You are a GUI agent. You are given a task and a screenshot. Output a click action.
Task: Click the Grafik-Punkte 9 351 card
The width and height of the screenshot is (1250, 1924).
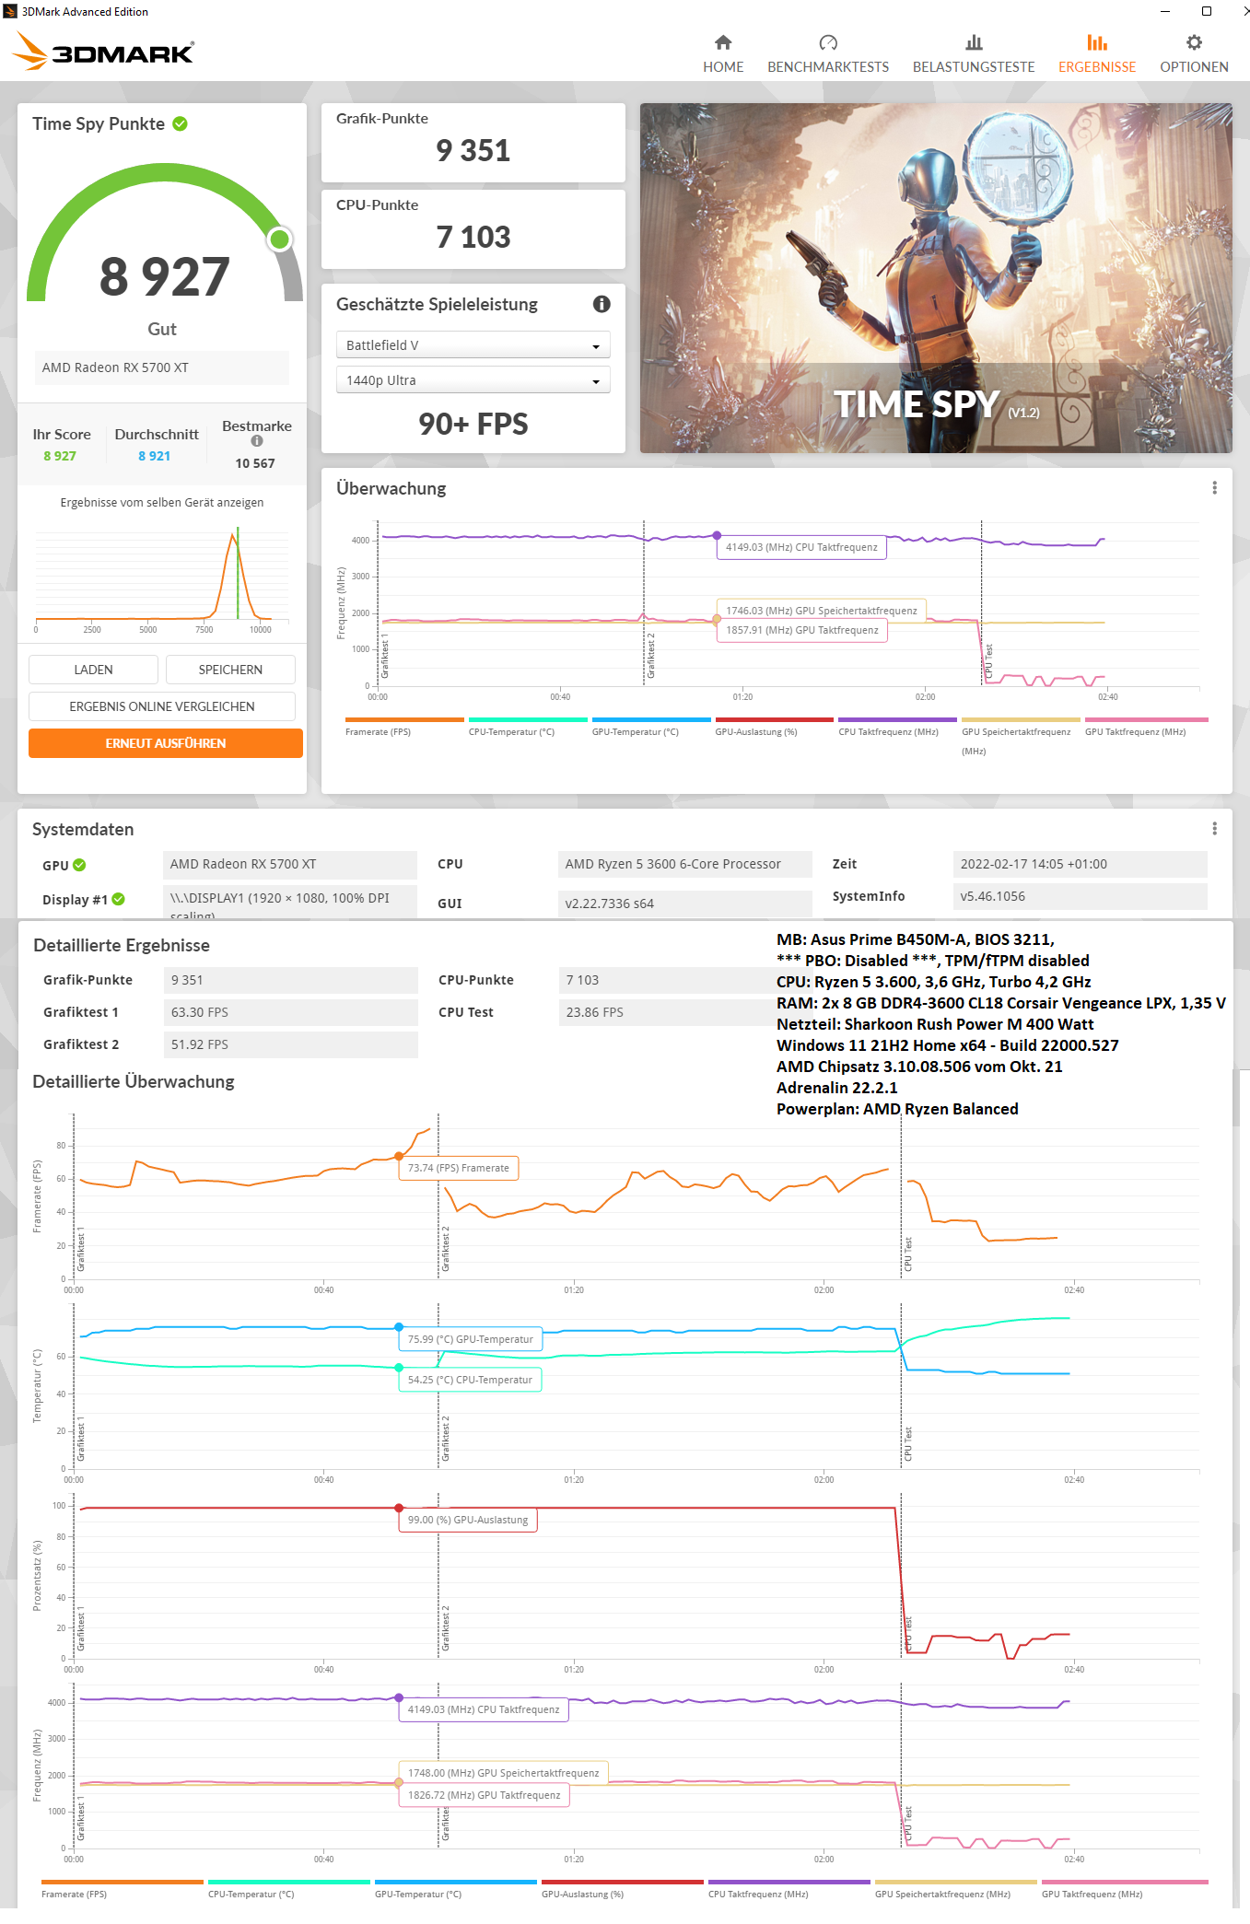click(473, 142)
